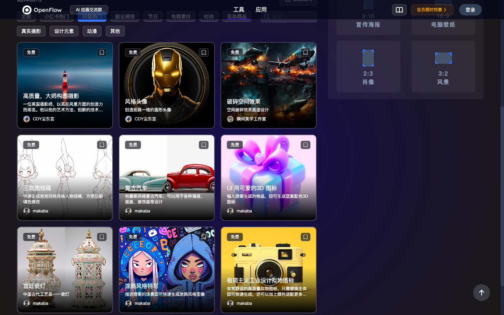Open the 高质量，大师构图摄影 template card
504x315 pixels.
coord(65,85)
